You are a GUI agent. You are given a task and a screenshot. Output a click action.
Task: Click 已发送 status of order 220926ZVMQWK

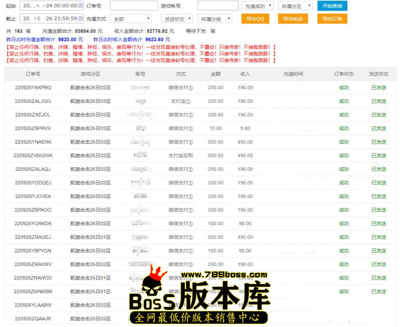click(x=379, y=156)
